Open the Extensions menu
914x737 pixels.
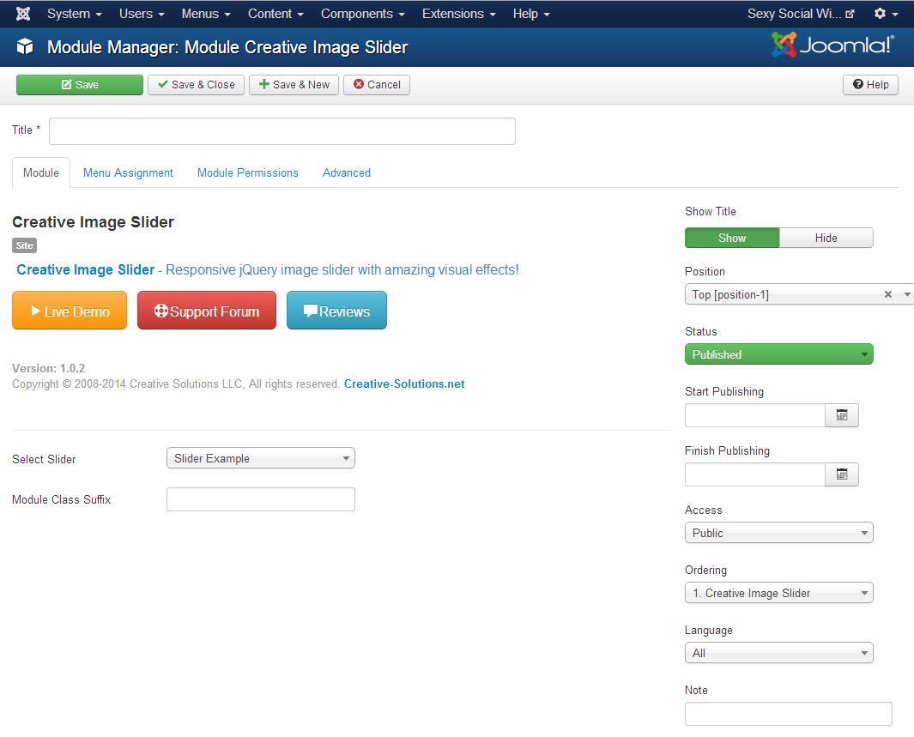coord(459,14)
